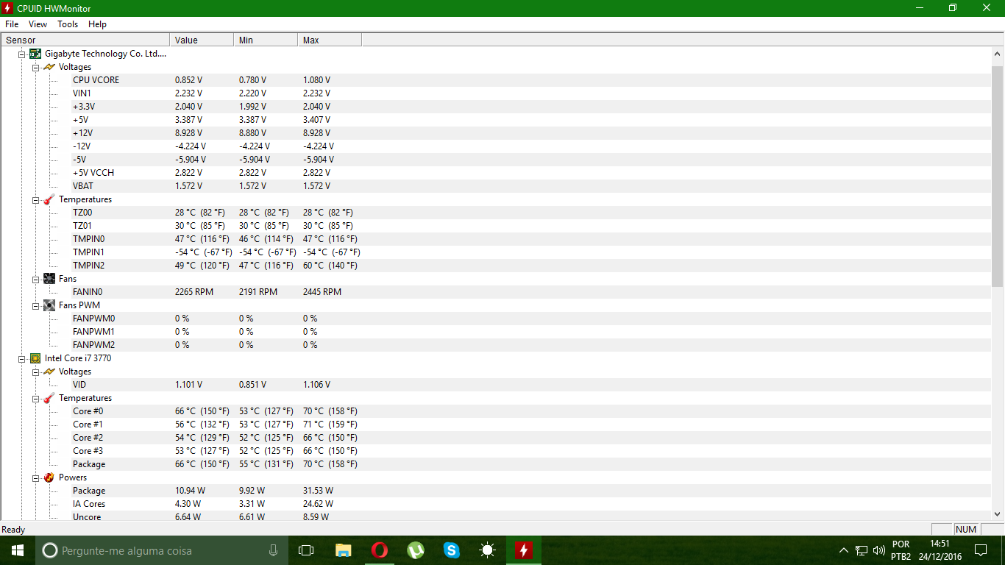
Task: Click the Sensor column header
Action: tap(85, 40)
